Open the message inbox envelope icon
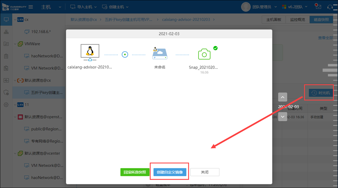Screen dimensions: 338x188 tap(318, 7)
